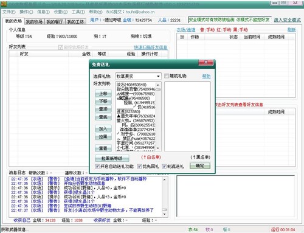The width and height of the screenshot is (304, 233).
Task: Click the gift friend list scroll-down arrow
Action: [x=158, y=148]
